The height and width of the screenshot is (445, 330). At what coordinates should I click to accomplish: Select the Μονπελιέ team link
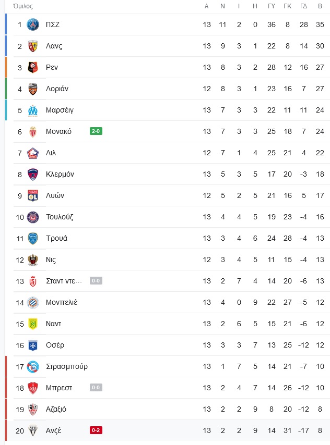click(62, 302)
